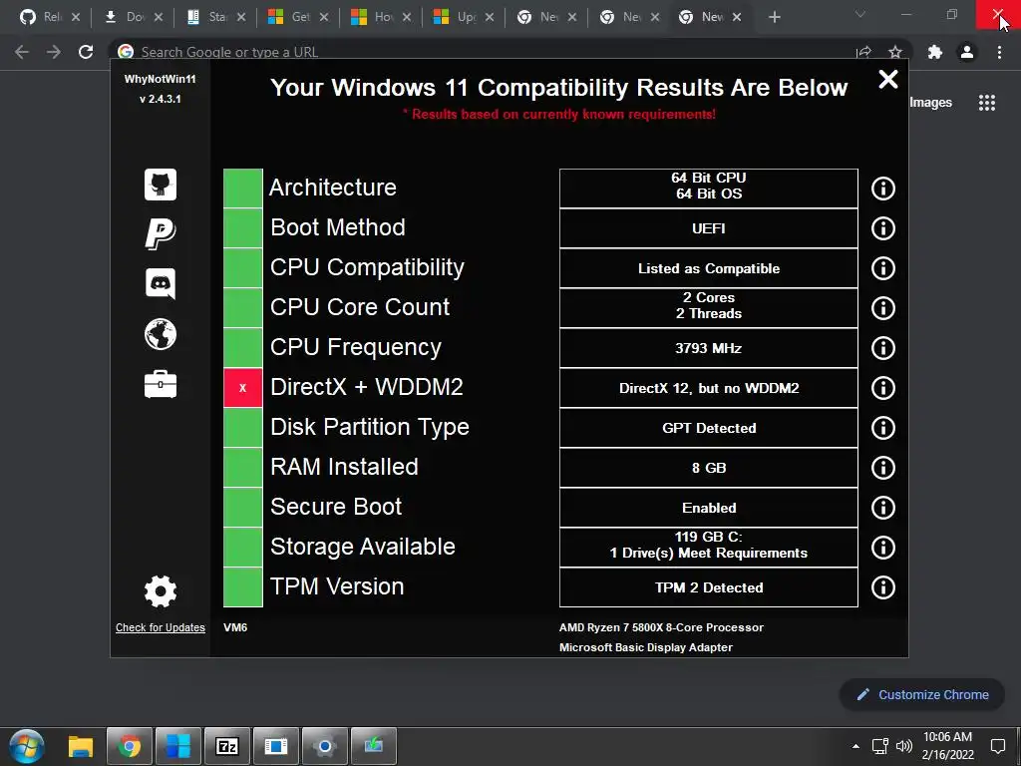Open File Explorer from taskbar
The height and width of the screenshot is (766, 1021).
coord(81,746)
